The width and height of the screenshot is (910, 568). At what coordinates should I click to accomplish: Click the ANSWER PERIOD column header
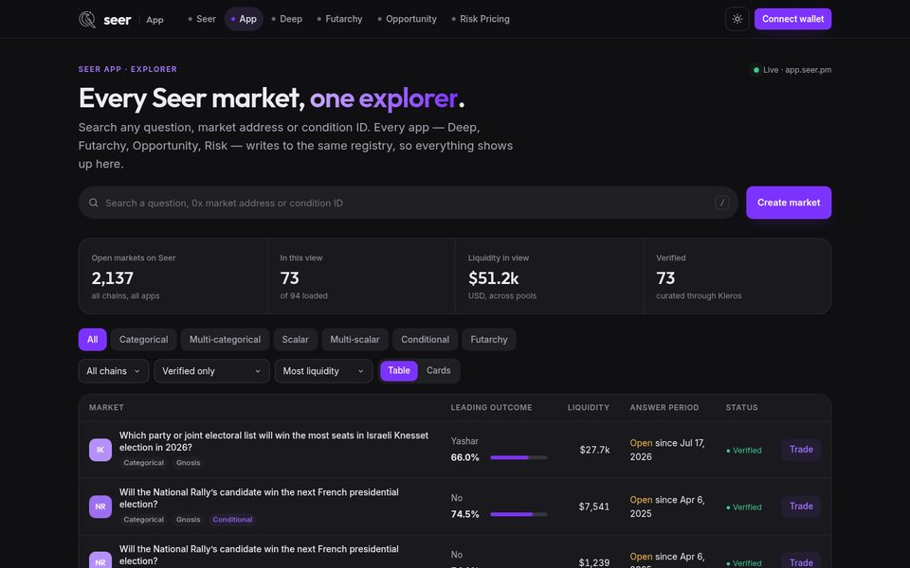tap(664, 407)
